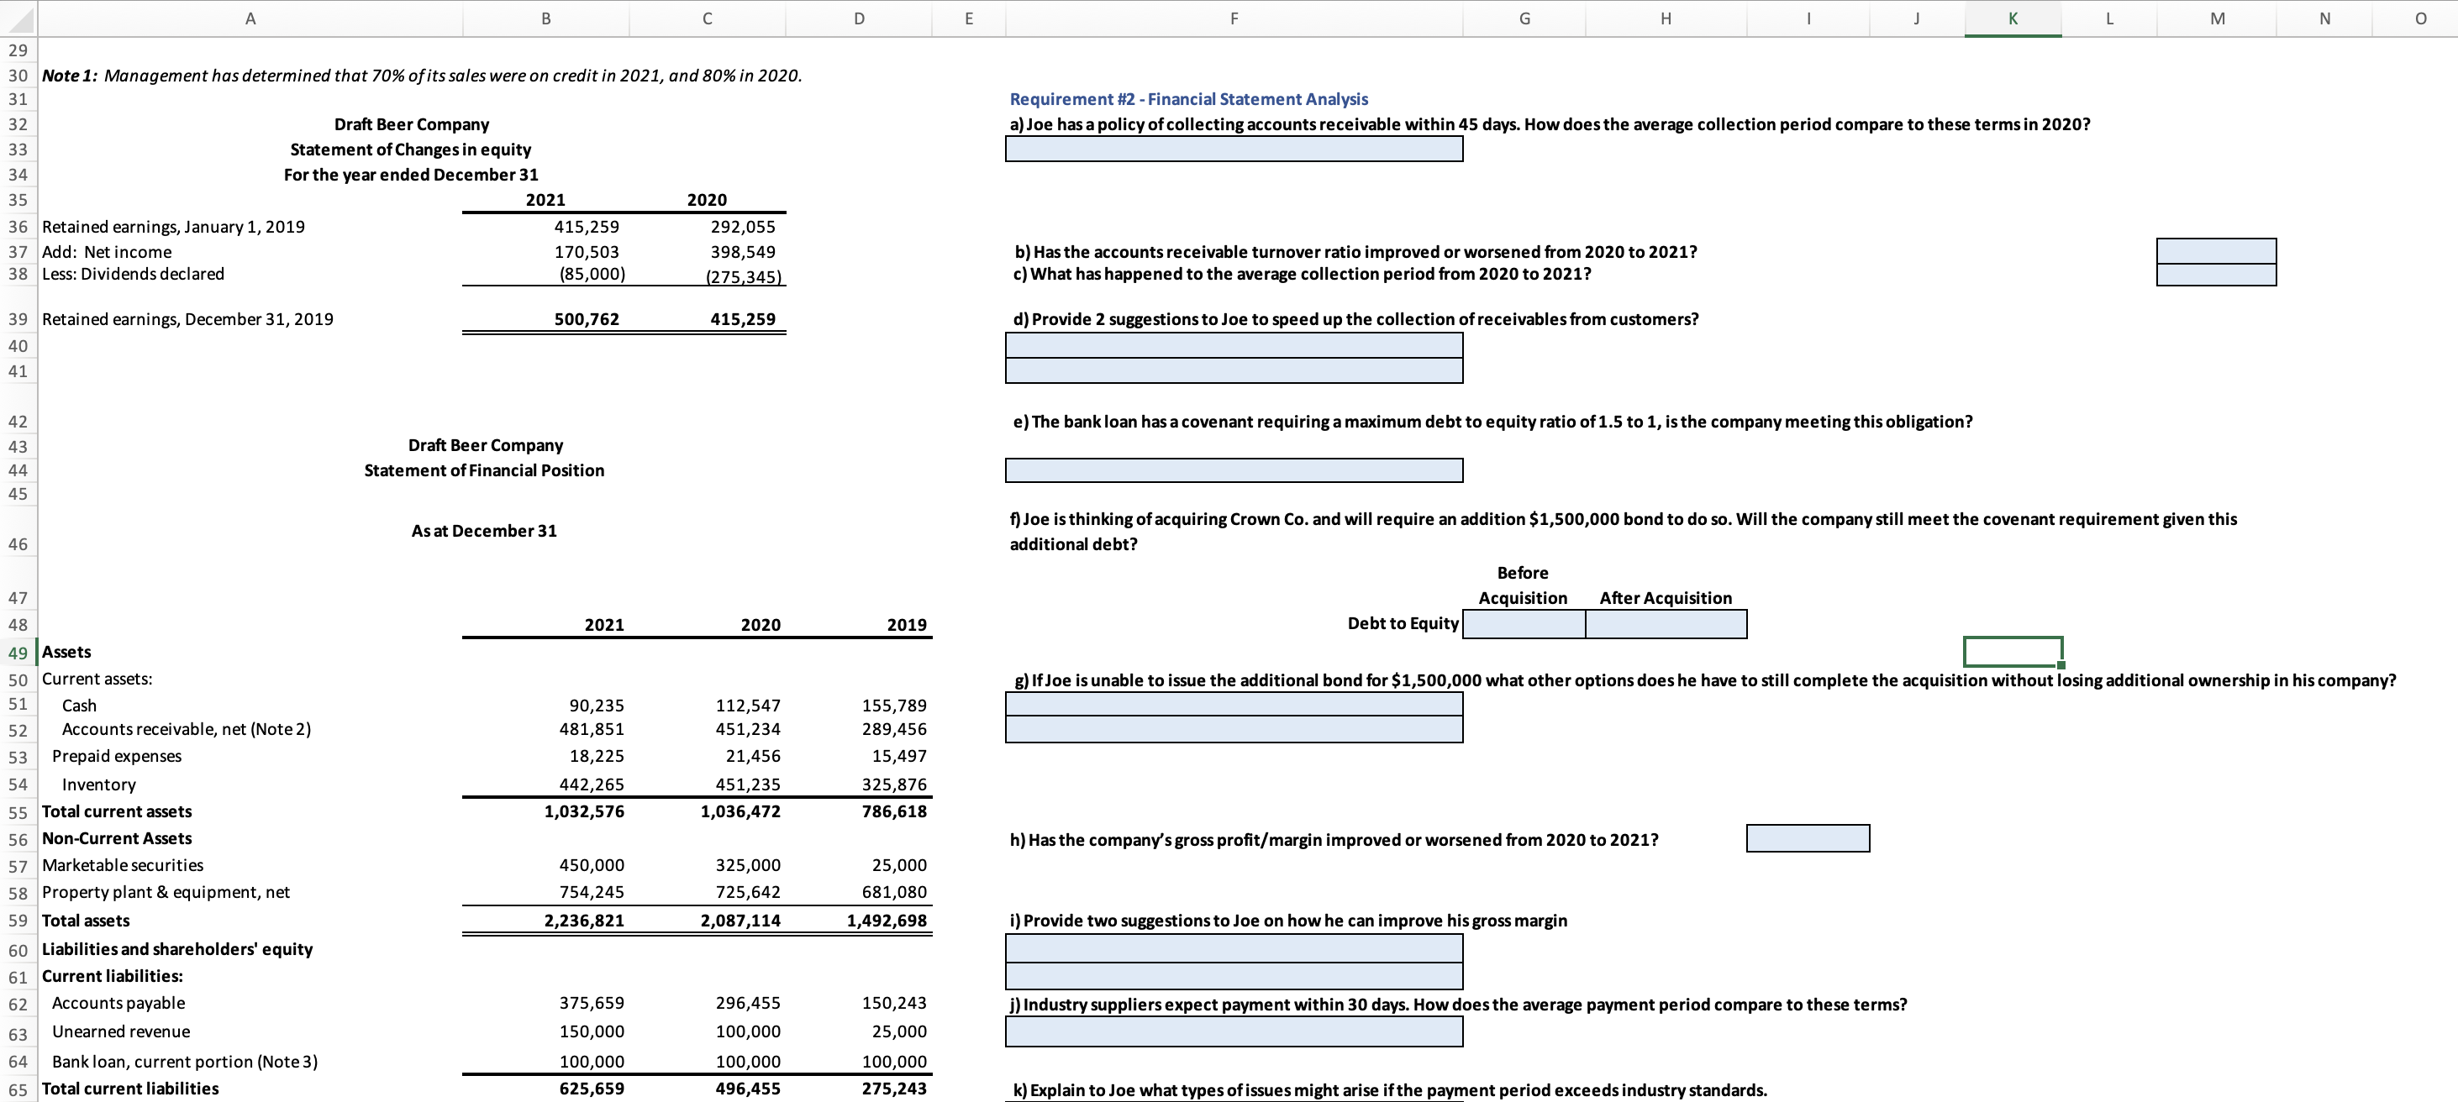Click the second suggestion box under question d

[x=1233, y=370]
